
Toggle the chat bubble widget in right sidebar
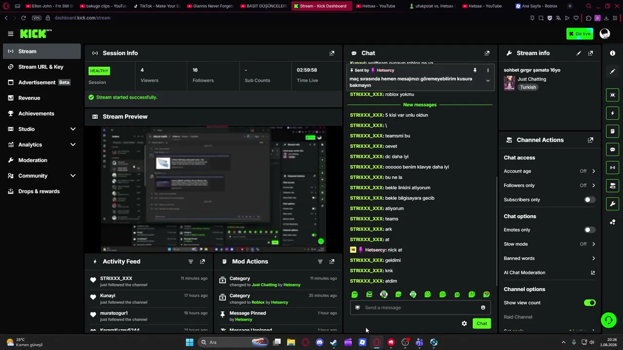613,149
